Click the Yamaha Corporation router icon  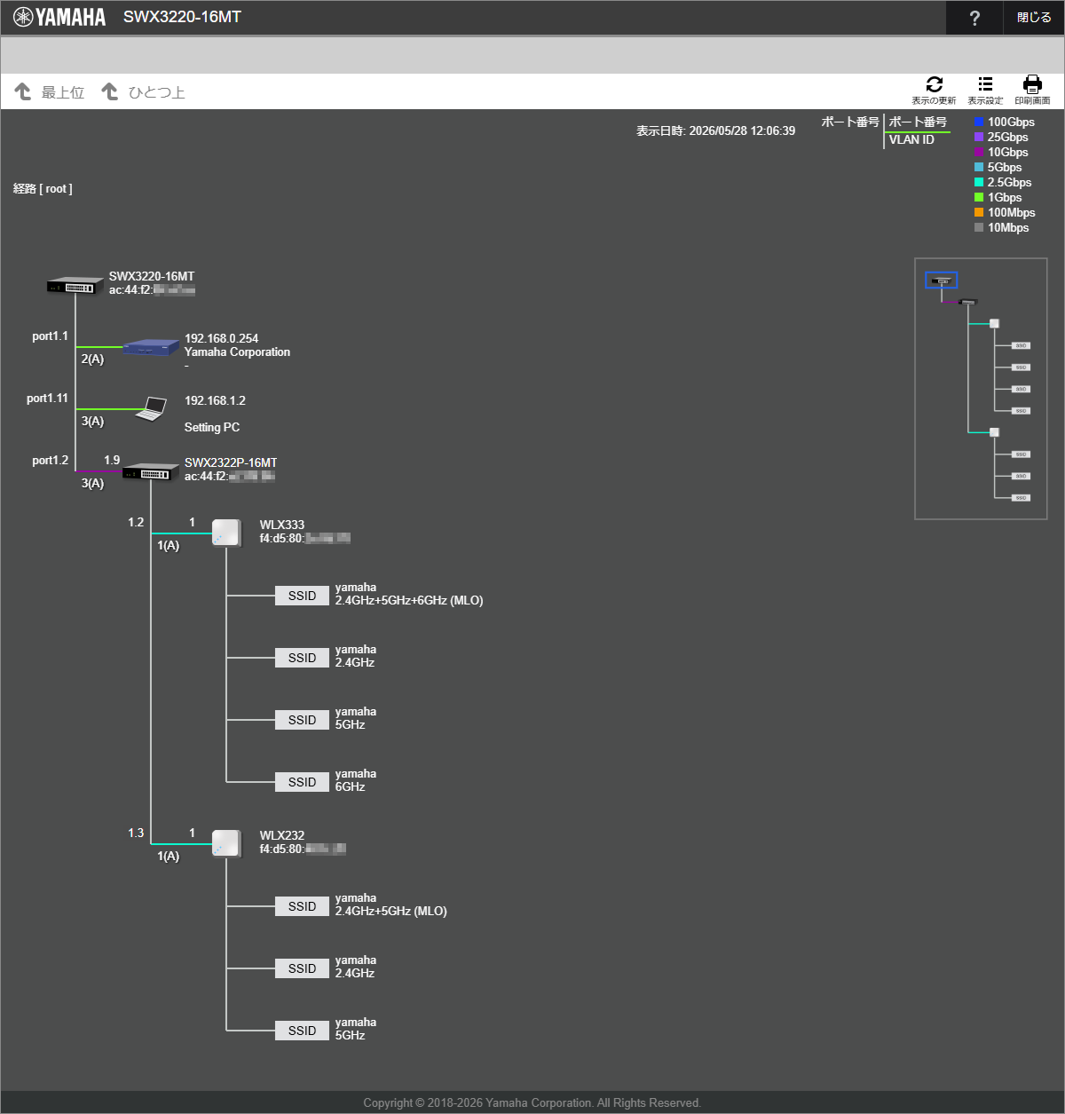pyautogui.click(x=151, y=347)
